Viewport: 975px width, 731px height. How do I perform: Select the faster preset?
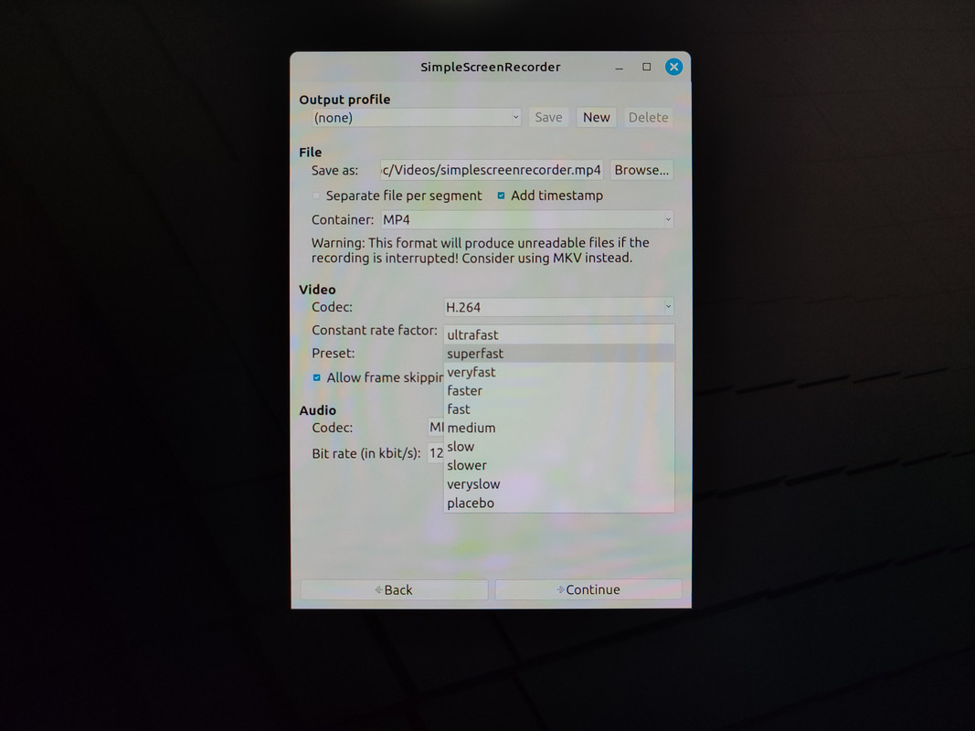[x=558, y=390]
